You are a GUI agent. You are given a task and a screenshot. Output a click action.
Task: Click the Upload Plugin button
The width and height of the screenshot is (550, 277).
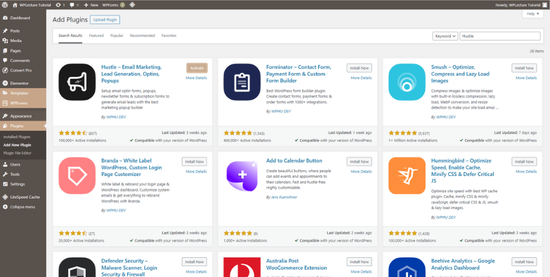point(105,20)
